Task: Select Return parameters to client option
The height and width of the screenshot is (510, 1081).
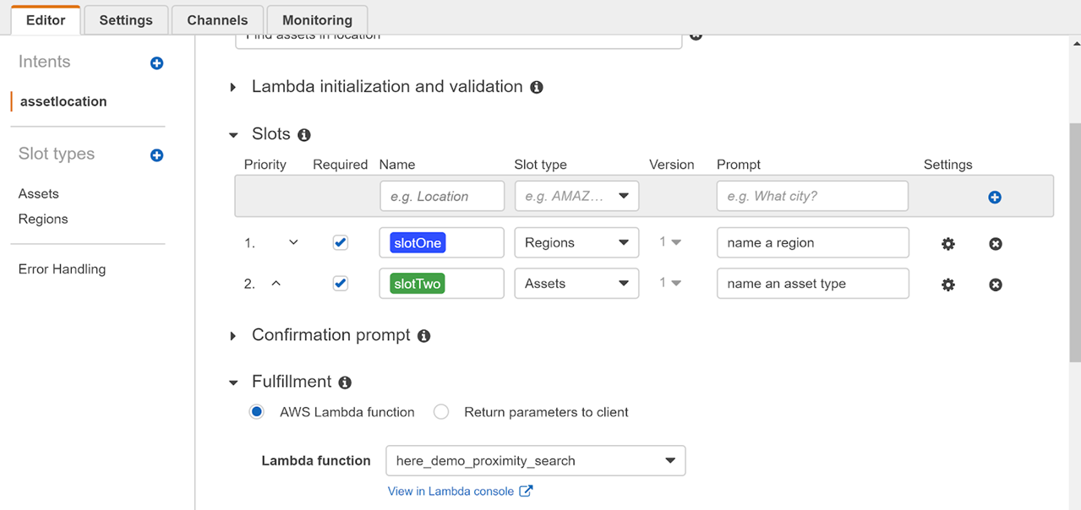Action: [x=441, y=412]
